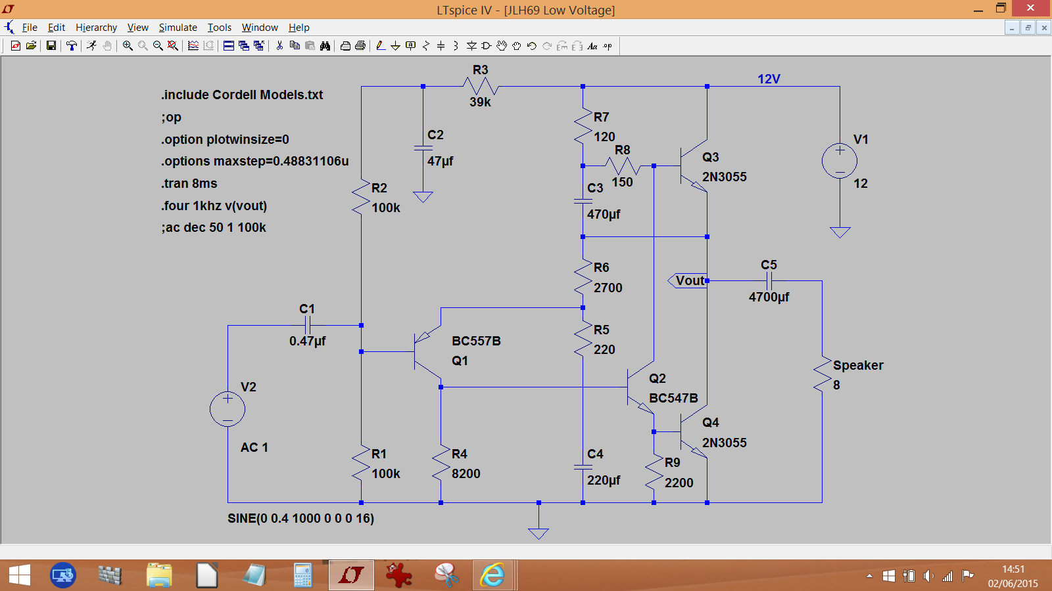Click the volume speaker tray icon
This screenshot has width=1052, height=591.
[x=928, y=576]
